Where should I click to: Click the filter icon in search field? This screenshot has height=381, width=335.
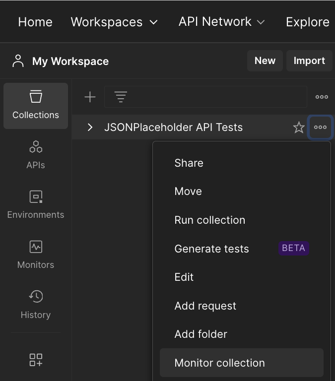click(121, 97)
